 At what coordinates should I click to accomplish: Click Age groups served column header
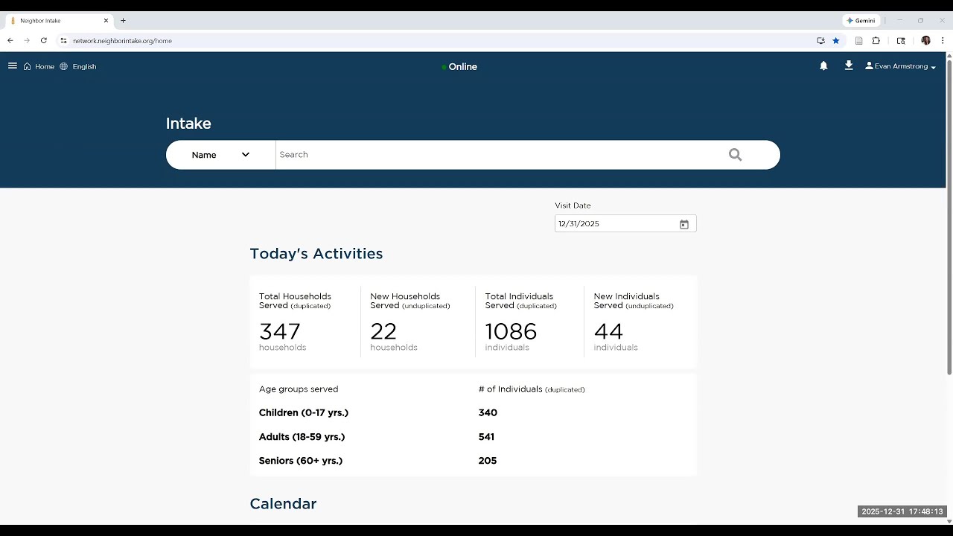[x=299, y=389]
